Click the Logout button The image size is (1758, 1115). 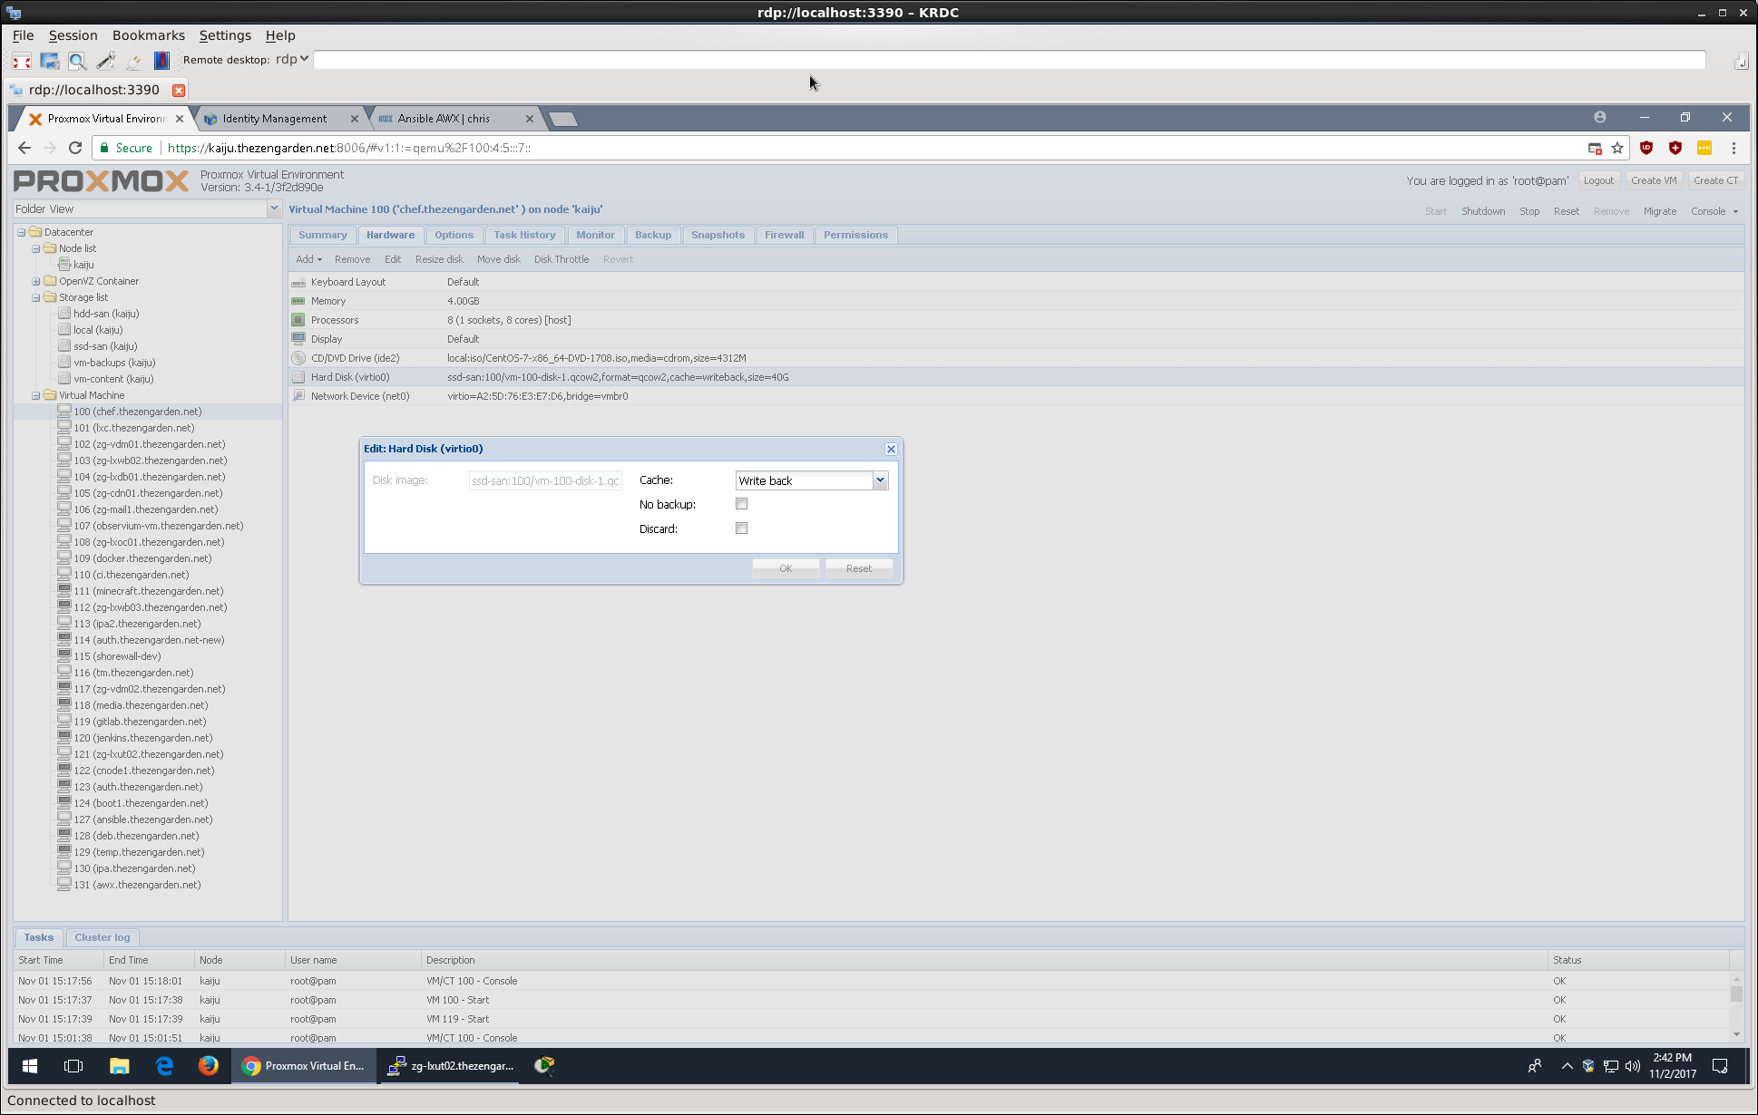[1598, 180]
